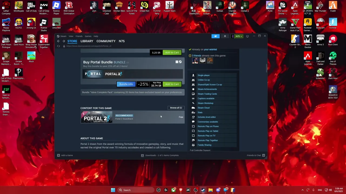The width and height of the screenshot is (346, 194).
Task: Select the Among Us desktop icon
Action: point(31,23)
